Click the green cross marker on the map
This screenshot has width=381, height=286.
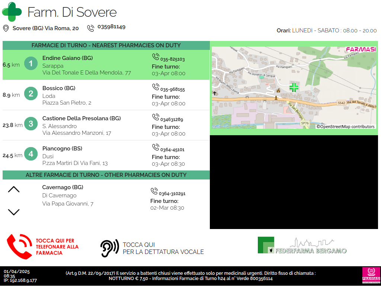pyautogui.click(x=294, y=88)
